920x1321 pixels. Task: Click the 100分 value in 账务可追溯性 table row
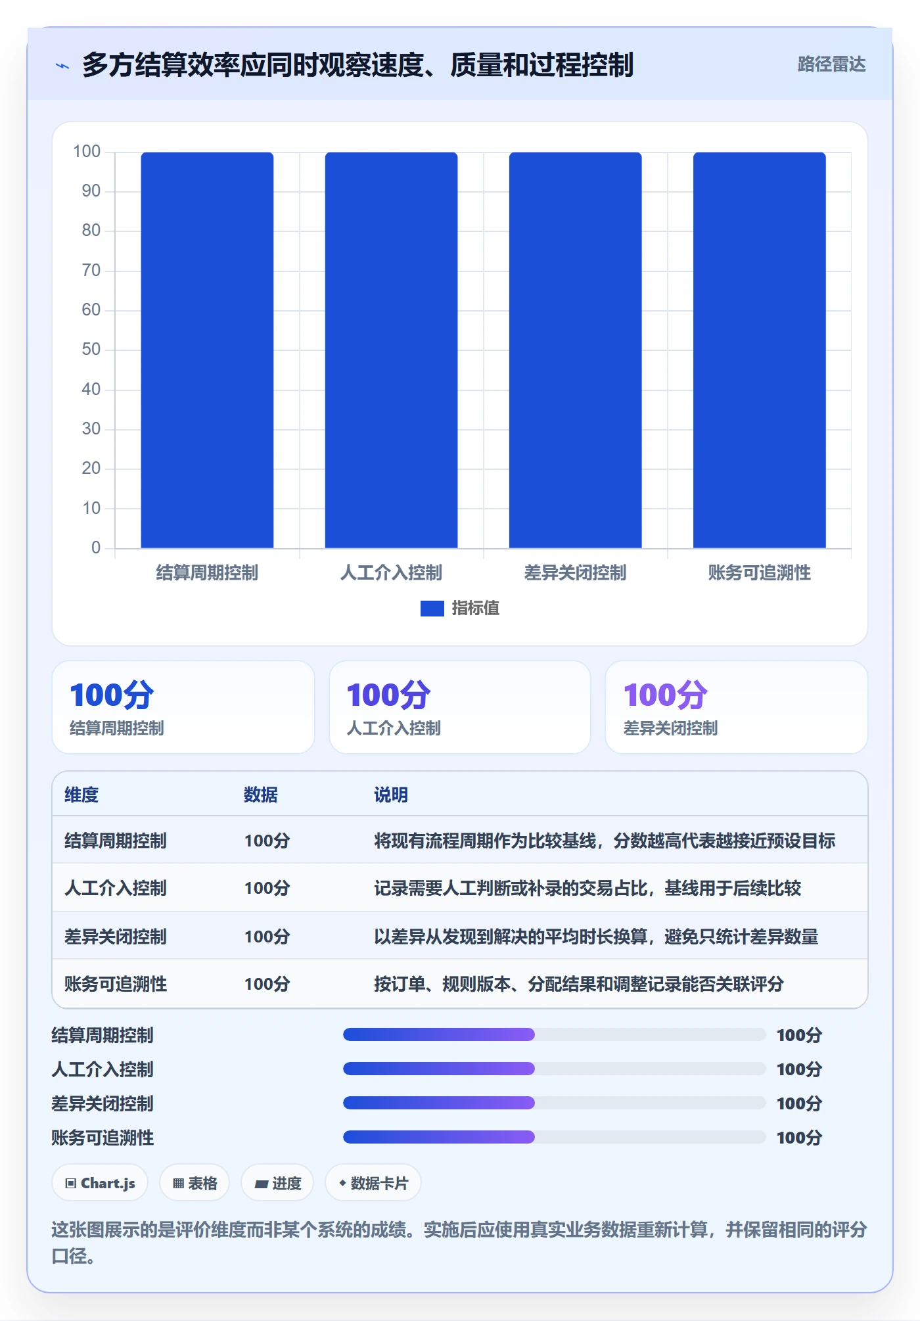point(267,985)
